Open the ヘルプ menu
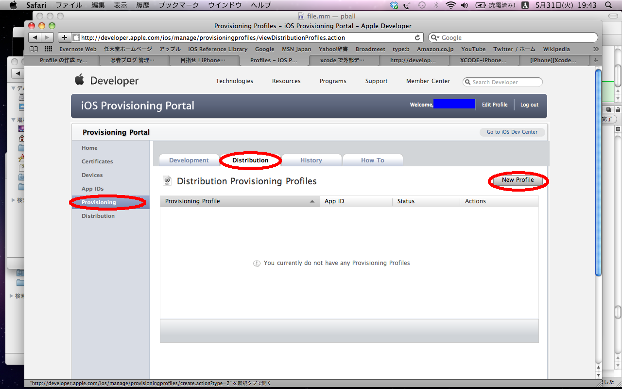The height and width of the screenshot is (389, 622). [x=261, y=5]
